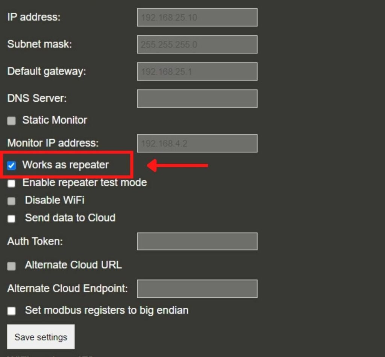Image resolution: width=385 pixels, height=357 pixels.
Task: Check the Alternate Cloud URL option
Action: [x=11, y=266]
